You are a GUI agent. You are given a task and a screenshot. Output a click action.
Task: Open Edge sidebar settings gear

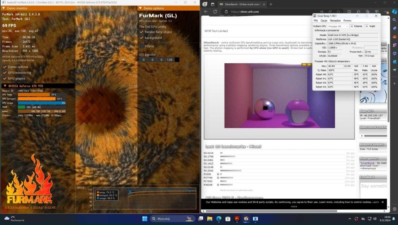pyautogui.click(x=394, y=209)
